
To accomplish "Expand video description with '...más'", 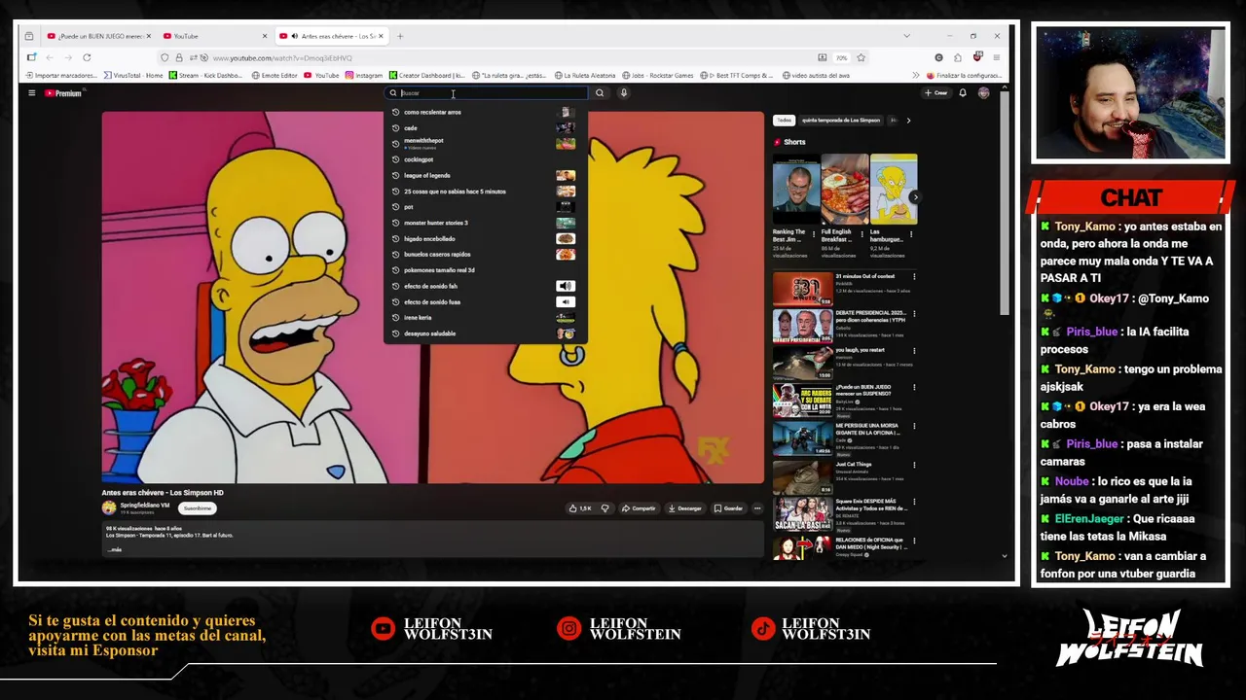I will point(115,549).
